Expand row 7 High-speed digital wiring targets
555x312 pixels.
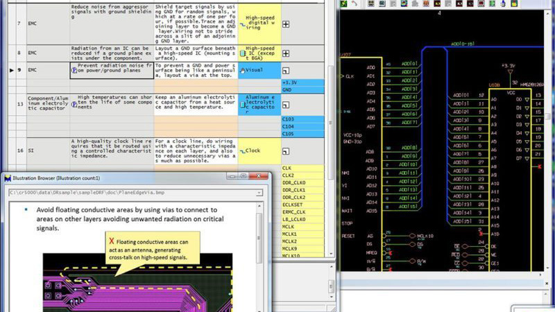[286, 24]
